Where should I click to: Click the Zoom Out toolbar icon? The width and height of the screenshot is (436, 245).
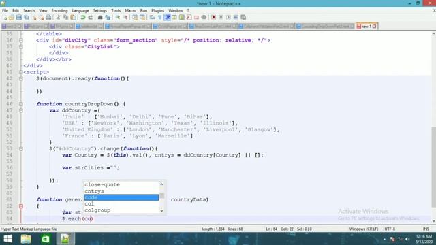(x=125, y=17)
